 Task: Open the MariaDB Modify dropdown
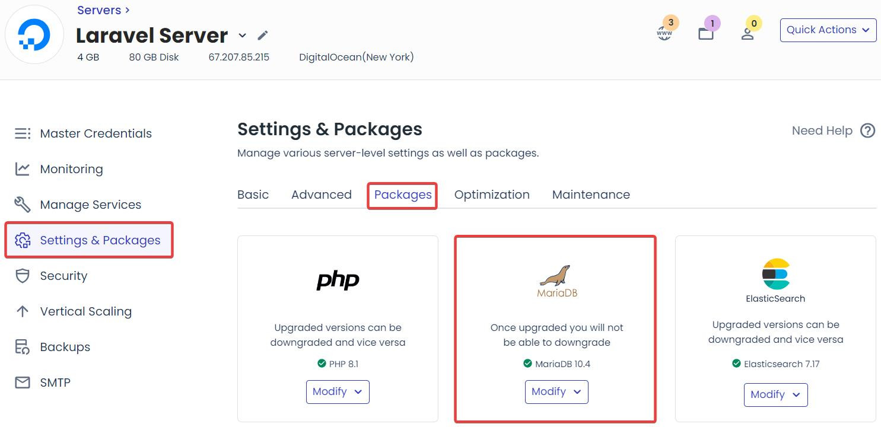tap(556, 392)
